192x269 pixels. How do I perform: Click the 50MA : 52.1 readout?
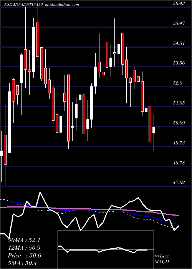click(x=24, y=240)
